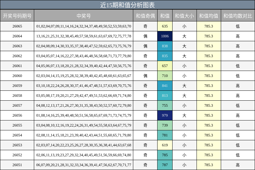Click 785.3 average cell in row 26065
Image resolution: width=255 pixels, height=170 pixels.
click(x=209, y=26)
